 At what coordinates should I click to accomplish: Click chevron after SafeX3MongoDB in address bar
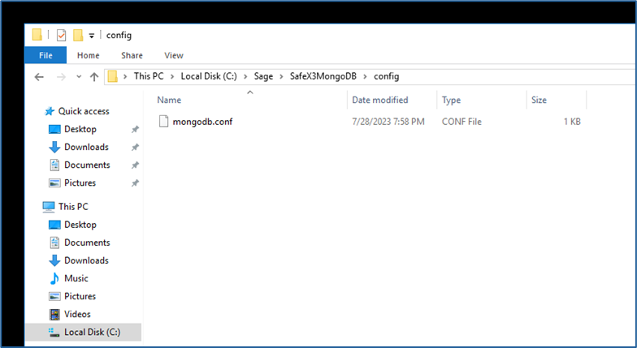pos(366,76)
